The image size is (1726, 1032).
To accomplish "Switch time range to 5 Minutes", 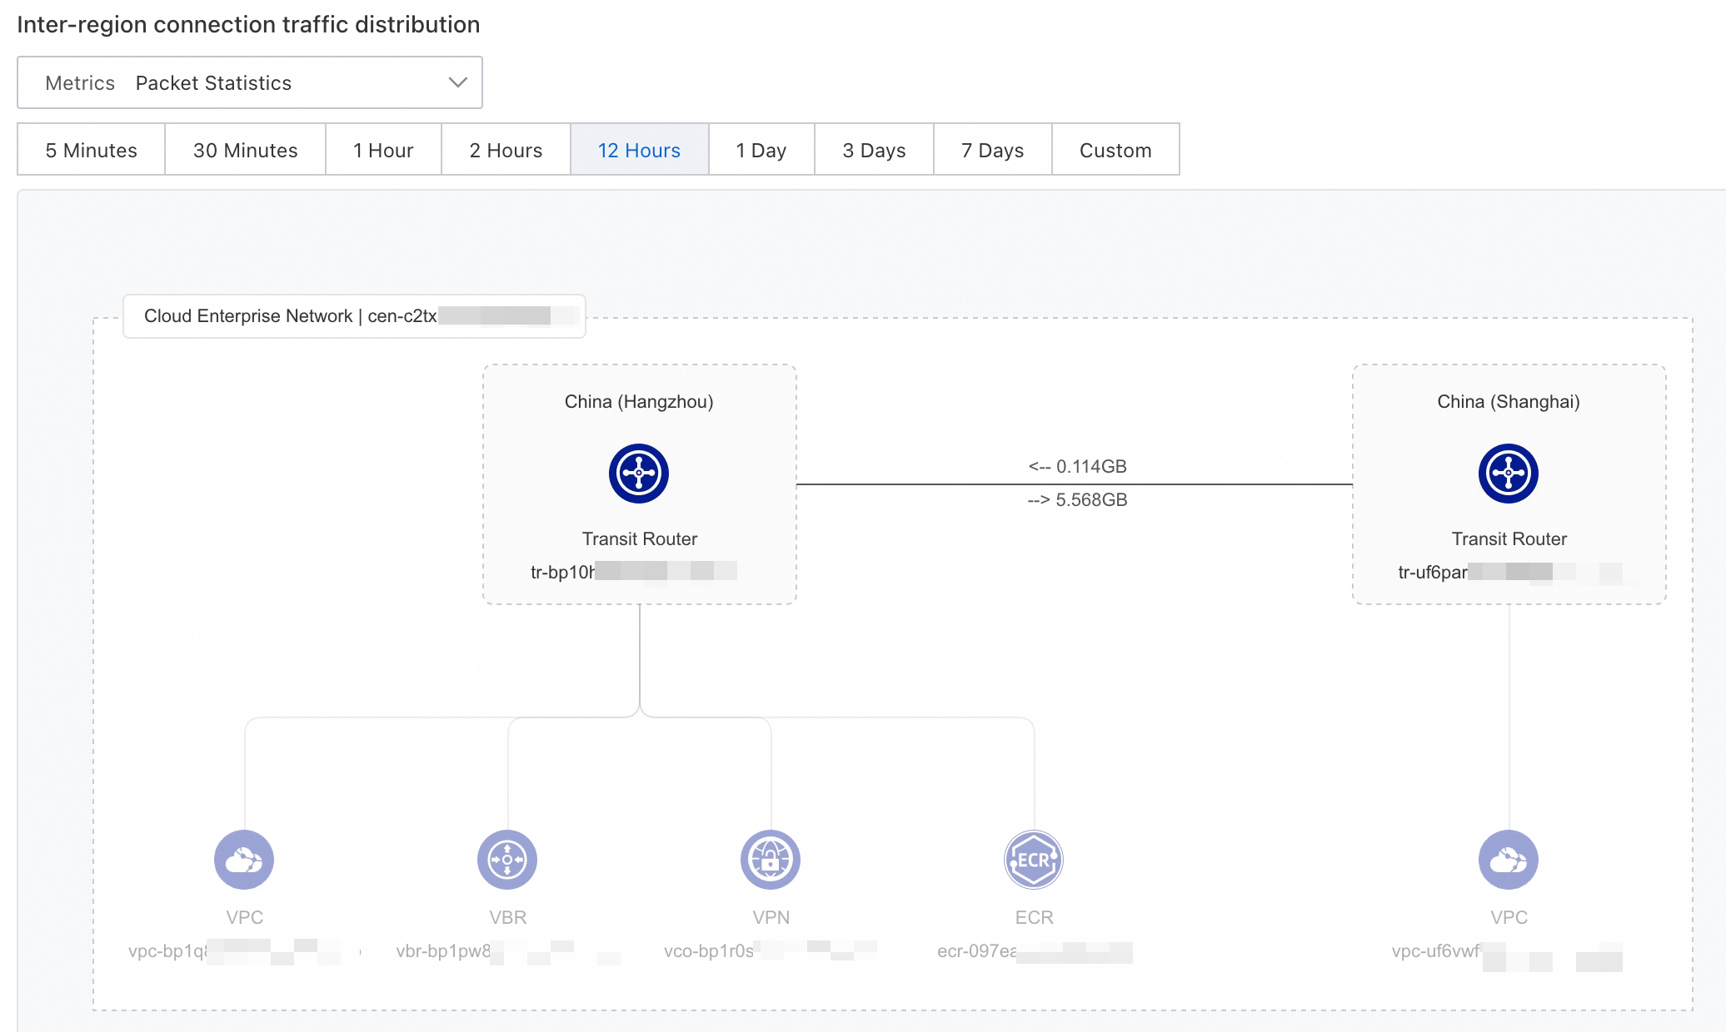I will 92,150.
